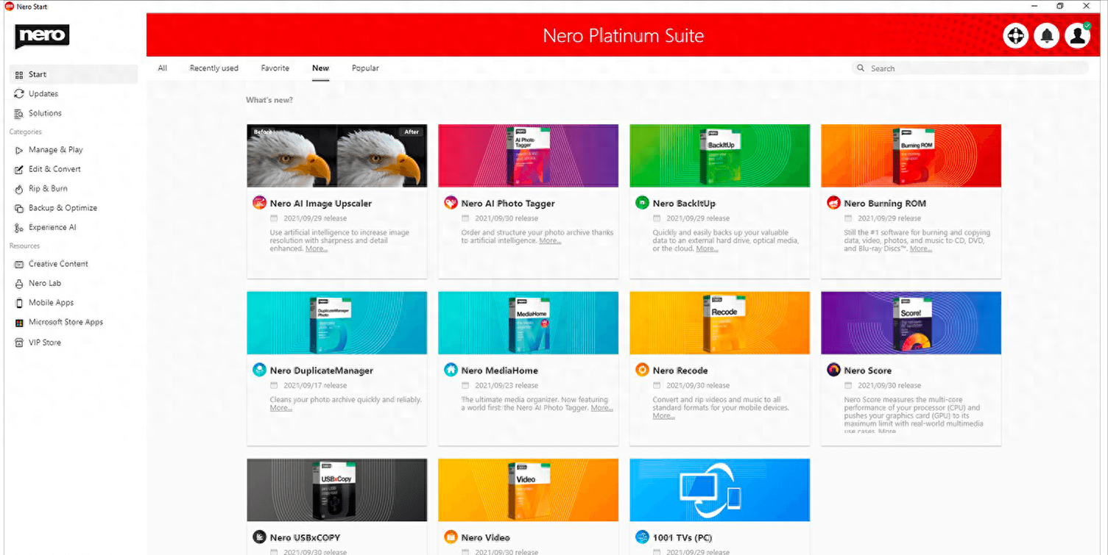The width and height of the screenshot is (1108, 555).
Task: Open the notifications bell icon
Action: pyautogui.click(x=1046, y=35)
